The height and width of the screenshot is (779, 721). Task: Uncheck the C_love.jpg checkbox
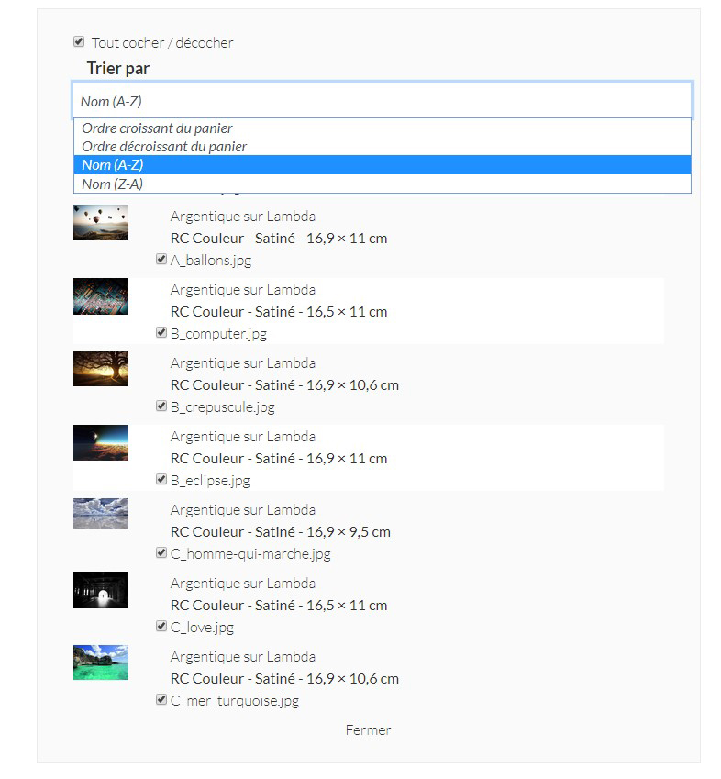pos(161,627)
